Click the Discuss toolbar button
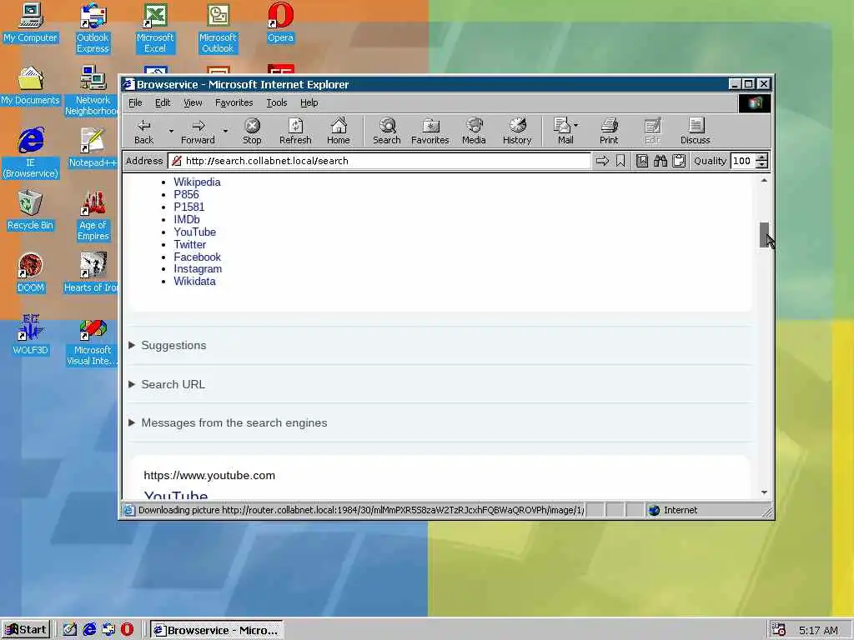 [x=695, y=131]
